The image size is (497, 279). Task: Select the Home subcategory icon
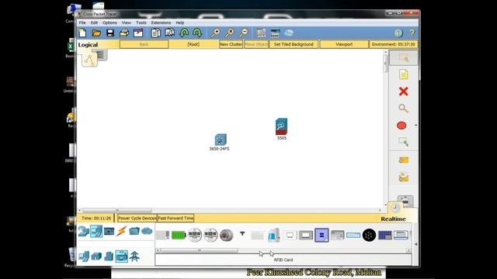click(x=96, y=257)
